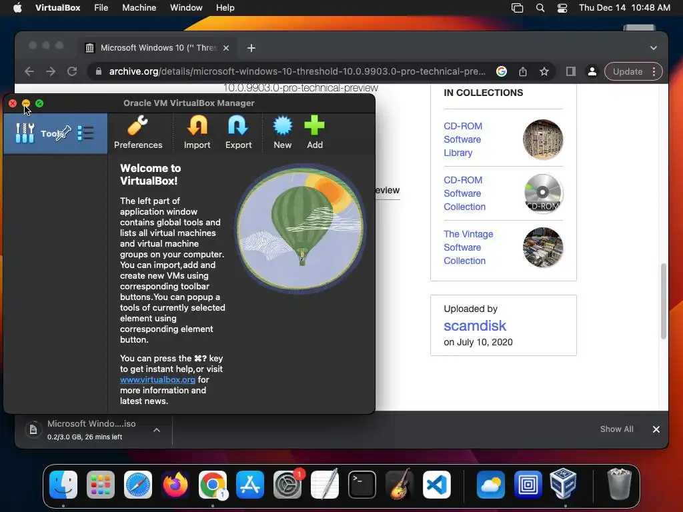Open the App Store from Dock
The width and height of the screenshot is (683, 512).
tap(250, 485)
